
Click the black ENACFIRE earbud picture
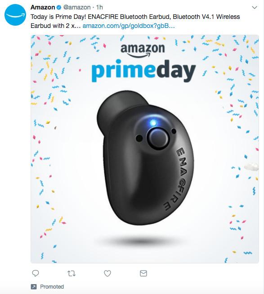145,158
